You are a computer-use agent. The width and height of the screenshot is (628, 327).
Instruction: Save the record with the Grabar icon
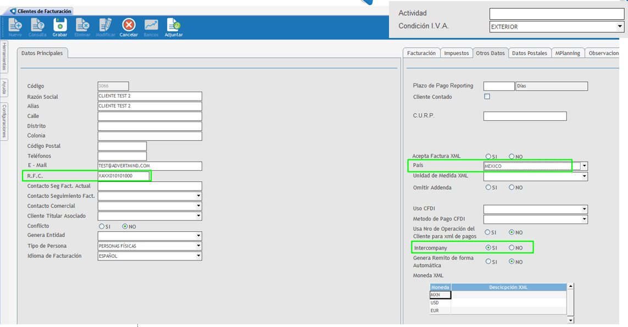pos(60,27)
